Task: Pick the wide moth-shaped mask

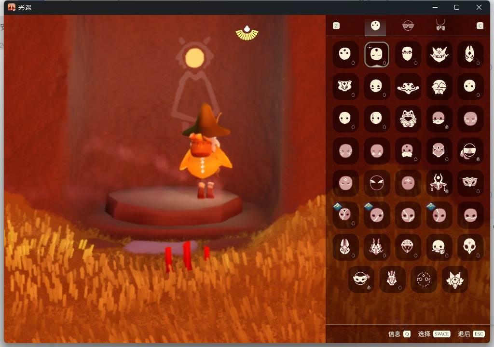Action: 408,87
